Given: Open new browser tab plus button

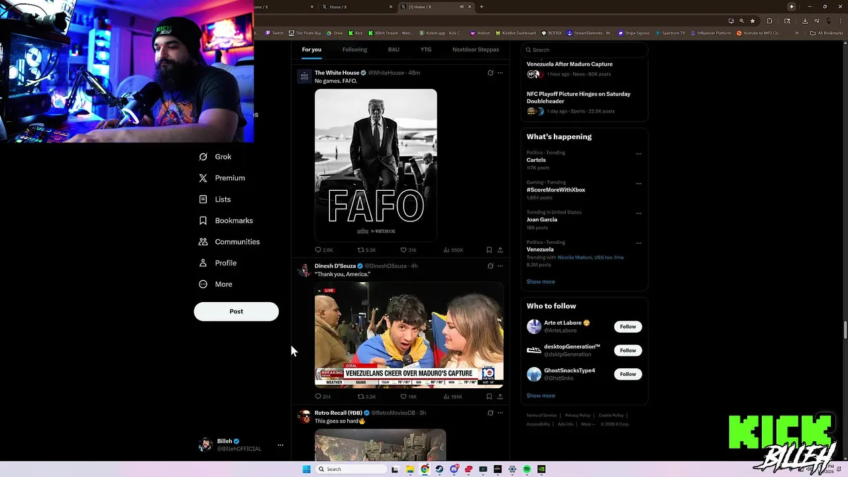Looking at the screenshot, I should (x=482, y=7).
